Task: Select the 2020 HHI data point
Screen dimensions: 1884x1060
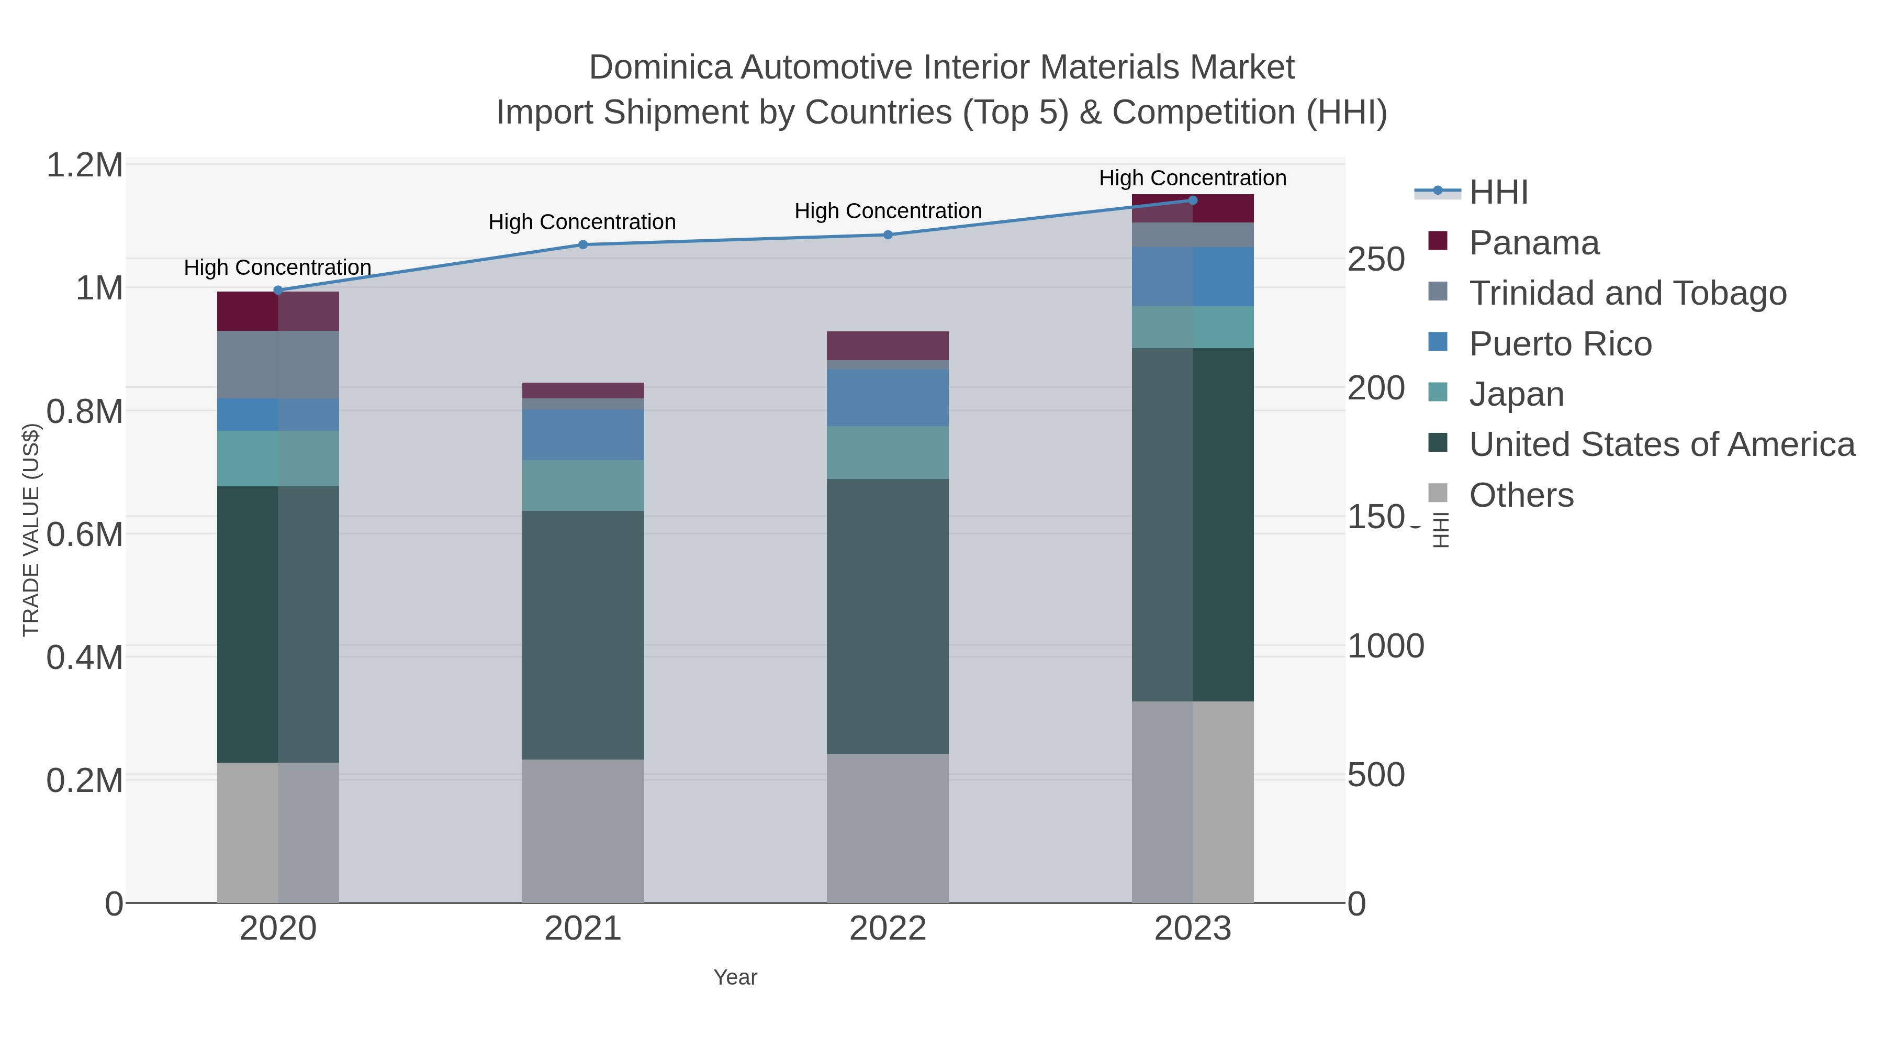Action: coord(278,291)
